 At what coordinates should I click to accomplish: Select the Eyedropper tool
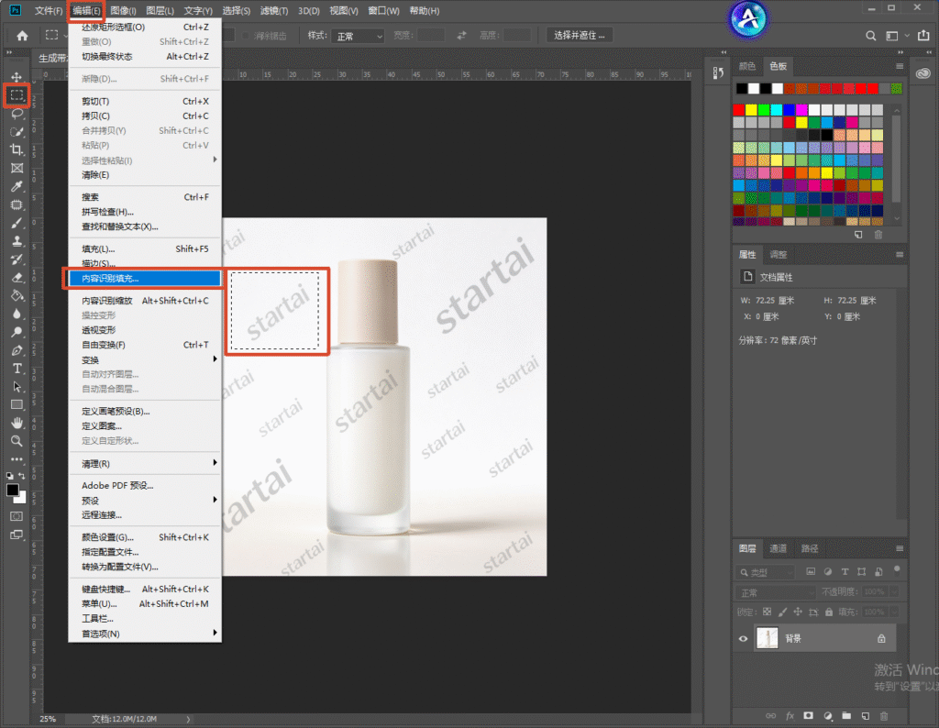[17, 186]
